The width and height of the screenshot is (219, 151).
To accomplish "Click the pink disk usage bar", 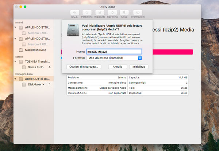I will pyautogui.click(x=173, y=52).
